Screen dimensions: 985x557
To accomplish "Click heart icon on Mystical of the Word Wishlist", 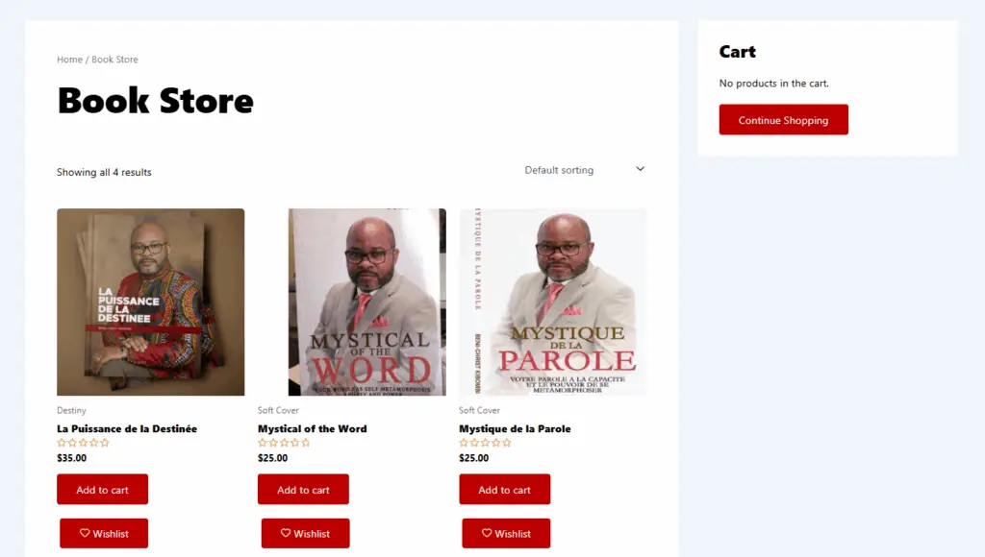I will tap(286, 533).
